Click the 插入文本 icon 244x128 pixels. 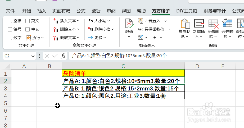[x=56, y=21]
